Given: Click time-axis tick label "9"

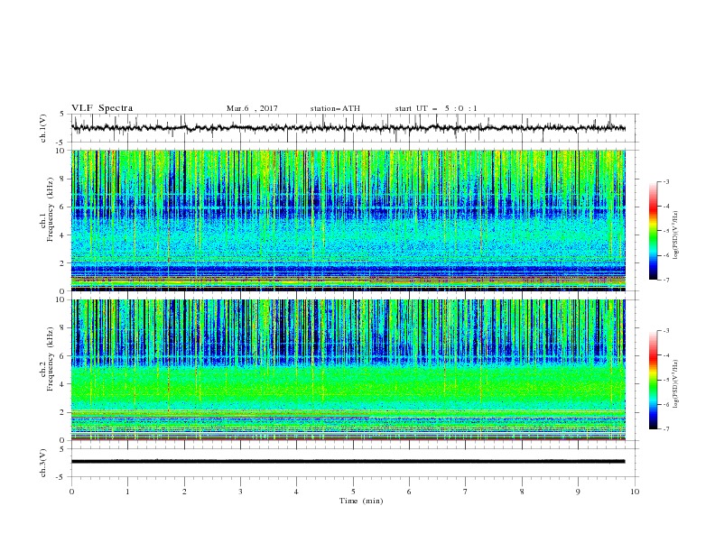Looking at the screenshot, I should pyautogui.click(x=578, y=492).
